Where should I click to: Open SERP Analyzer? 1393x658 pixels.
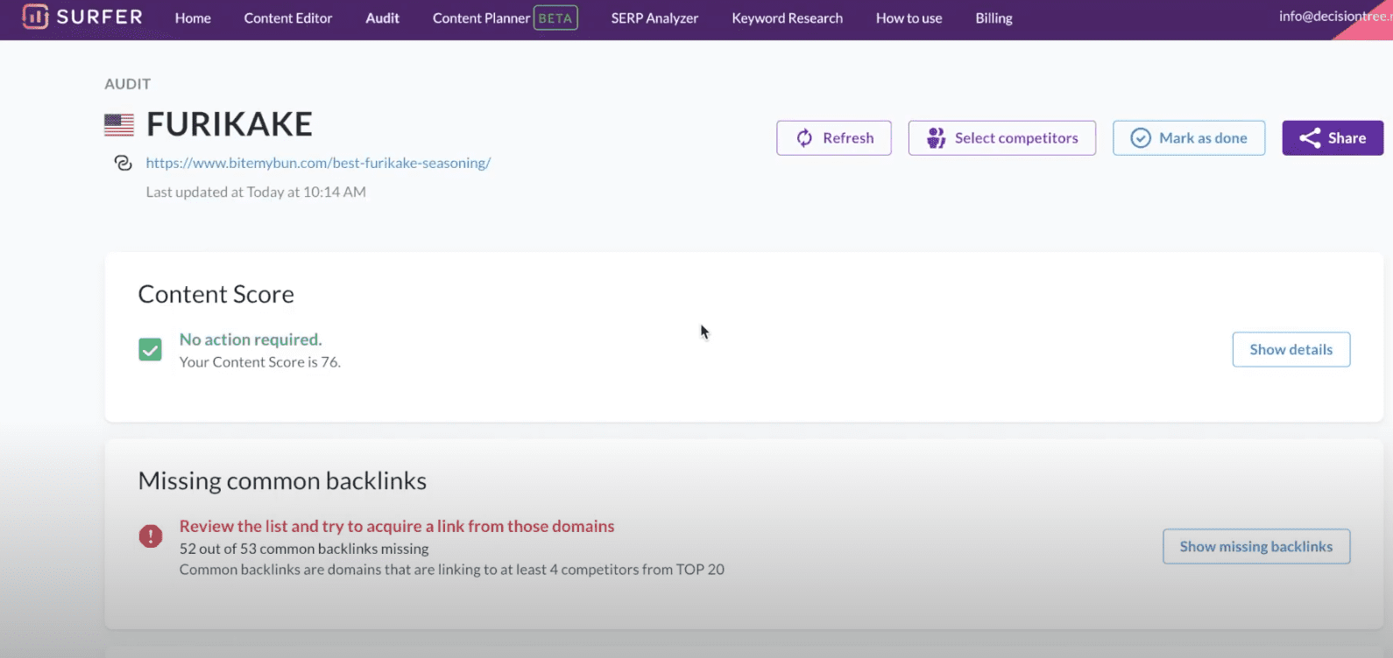pos(654,18)
